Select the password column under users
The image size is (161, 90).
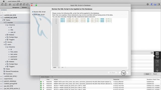[x=14, y=57]
